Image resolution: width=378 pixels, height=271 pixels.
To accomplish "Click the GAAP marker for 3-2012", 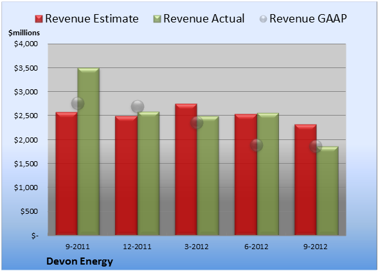I will click(197, 123).
